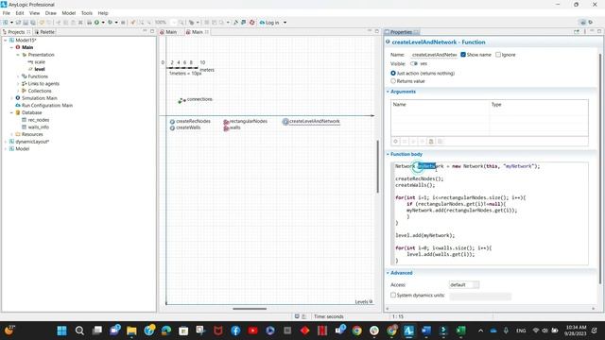Select Just action (returns nothing) radio
Viewport: 605px width, 340px height.
(x=393, y=74)
